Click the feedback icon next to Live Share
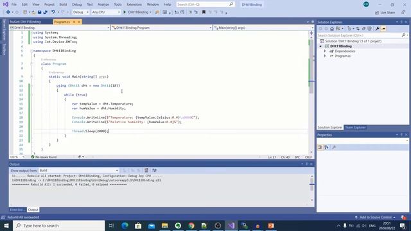The image size is (411, 231). [403, 12]
